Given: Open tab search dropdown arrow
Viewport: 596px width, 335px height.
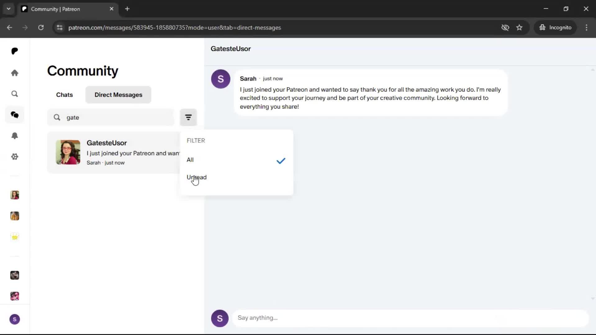Looking at the screenshot, I should pyautogui.click(x=8, y=9).
